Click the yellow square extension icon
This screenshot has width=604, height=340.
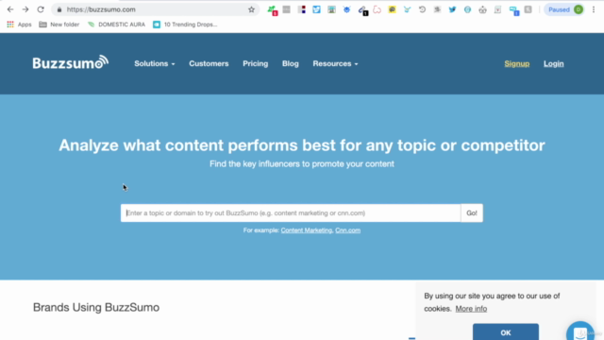(x=392, y=9)
